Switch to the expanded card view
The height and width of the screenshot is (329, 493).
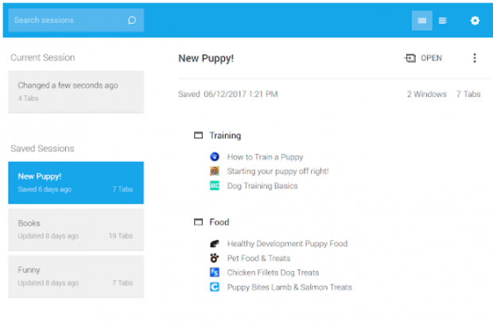tap(422, 21)
